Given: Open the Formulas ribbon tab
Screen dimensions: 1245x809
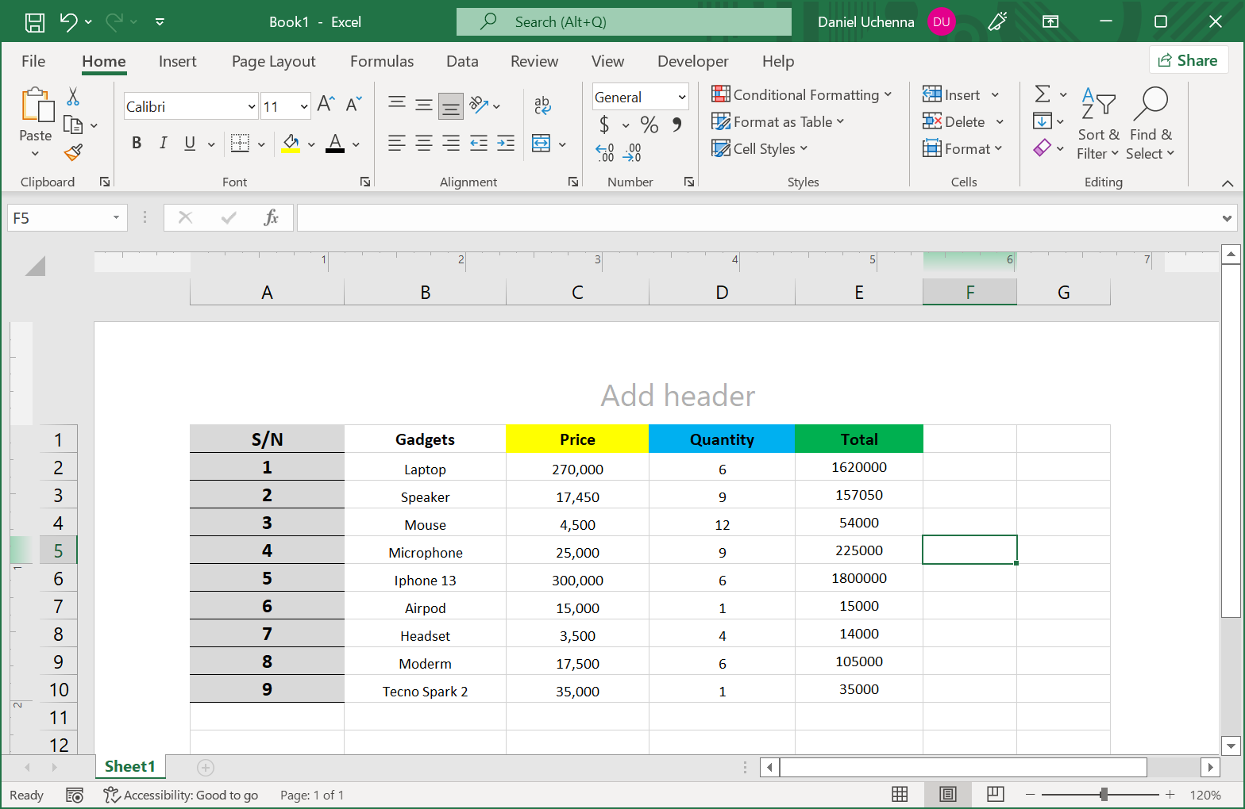Looking at the screenshot, I should point(382,61).
